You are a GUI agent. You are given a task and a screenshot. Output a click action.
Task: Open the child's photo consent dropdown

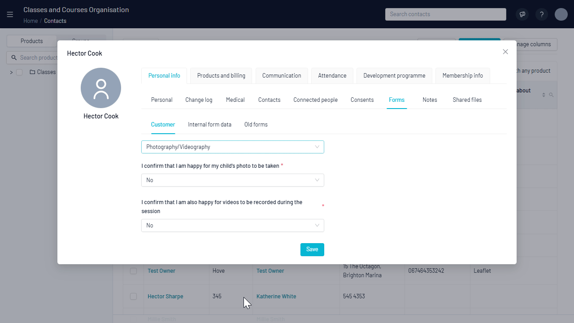pyautogui.click(x=232, y=180)
